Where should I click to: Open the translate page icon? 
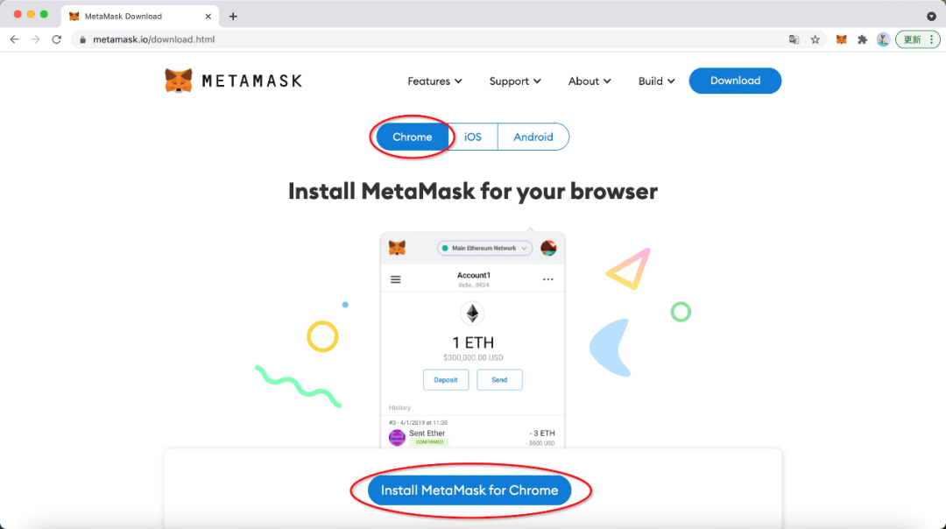tap(794, 39)
